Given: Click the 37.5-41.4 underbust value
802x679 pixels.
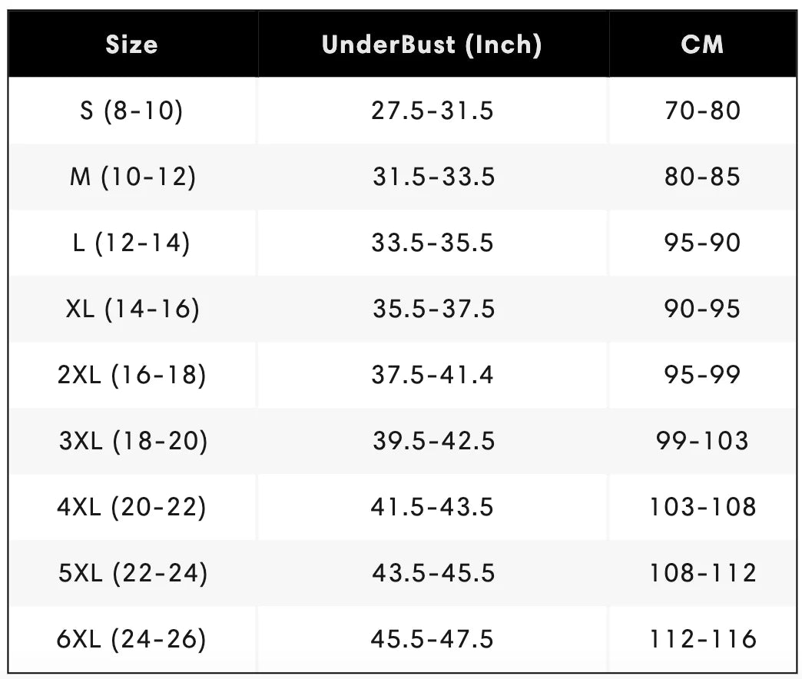Looking at the screenshot, I should coord(432,375).
